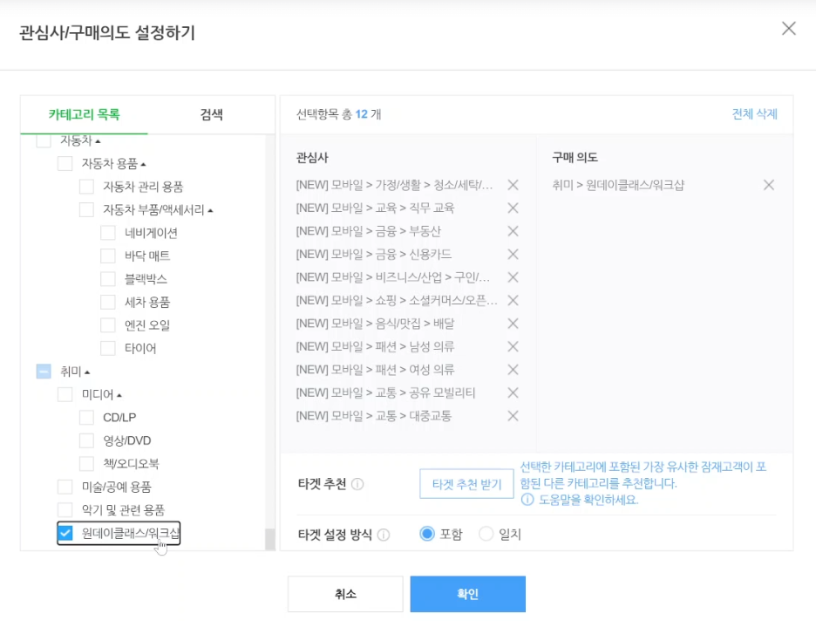Screen dimensions: 816x621
Task: Click the 취소 button
Action: 345,594
